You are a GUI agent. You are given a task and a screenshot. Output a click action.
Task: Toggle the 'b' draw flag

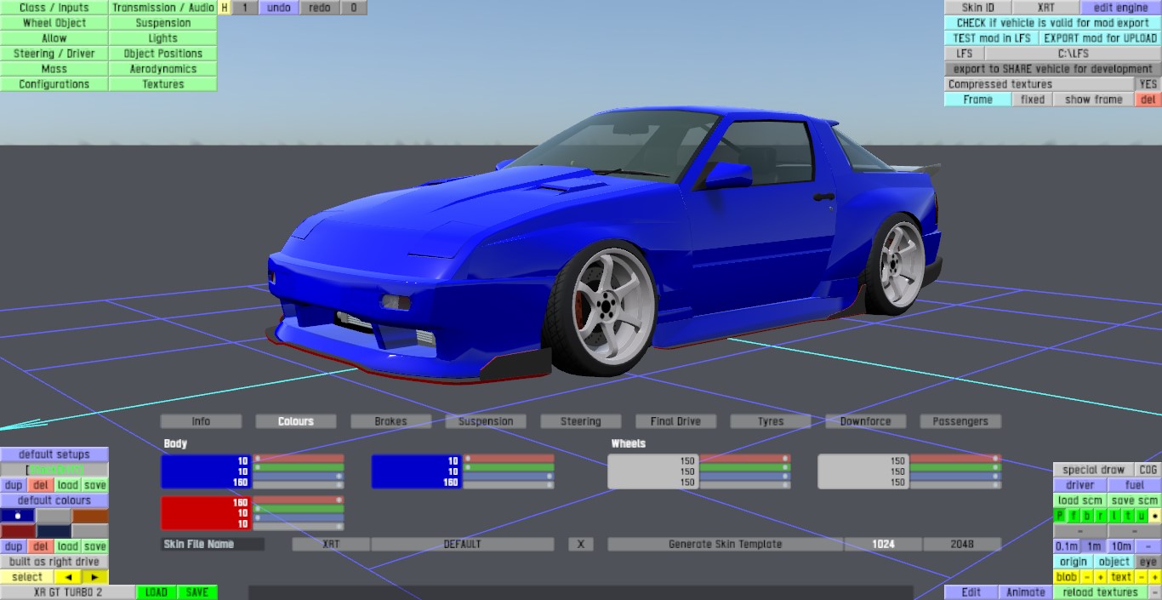pos(1087,516)
